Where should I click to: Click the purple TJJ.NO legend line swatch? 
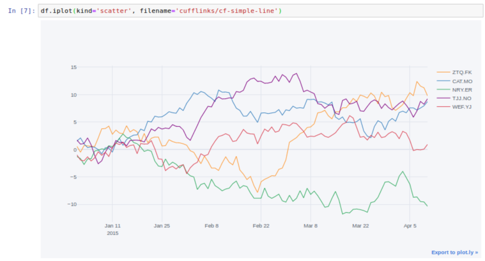(443, 98)
